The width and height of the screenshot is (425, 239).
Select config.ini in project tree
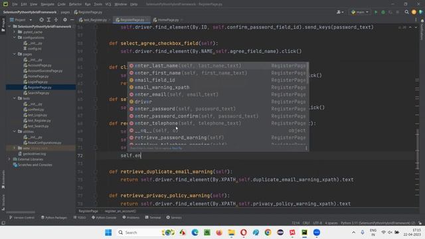35,48
